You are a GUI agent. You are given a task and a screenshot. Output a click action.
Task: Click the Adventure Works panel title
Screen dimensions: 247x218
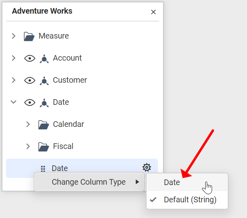[x=42, y=11]
